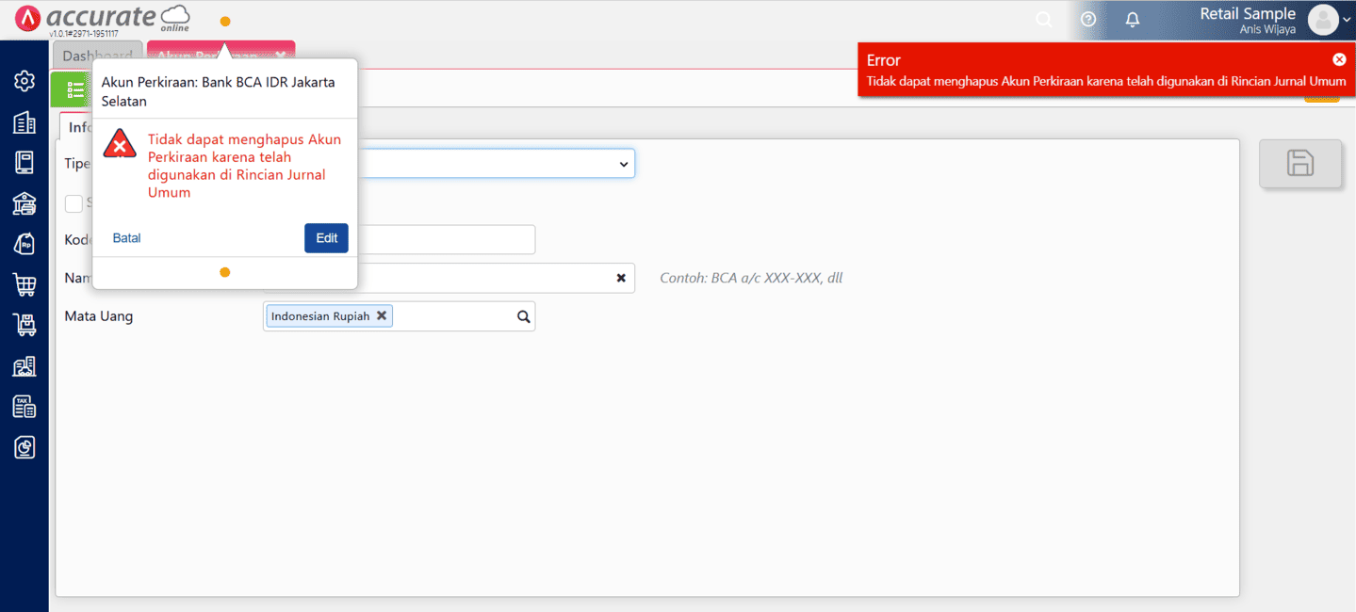Open the tax calculator icon in sidebar
The width and height of the screenshot is (1356, 612).
tap(25, 406)
